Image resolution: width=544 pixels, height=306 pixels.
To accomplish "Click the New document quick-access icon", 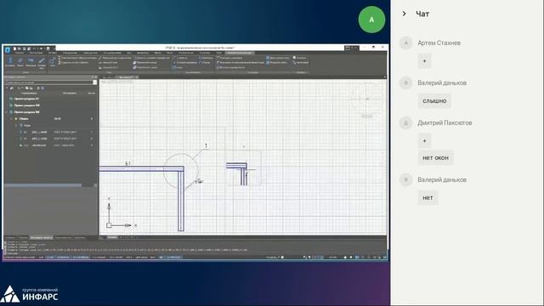I will click(x=15, y=49).
